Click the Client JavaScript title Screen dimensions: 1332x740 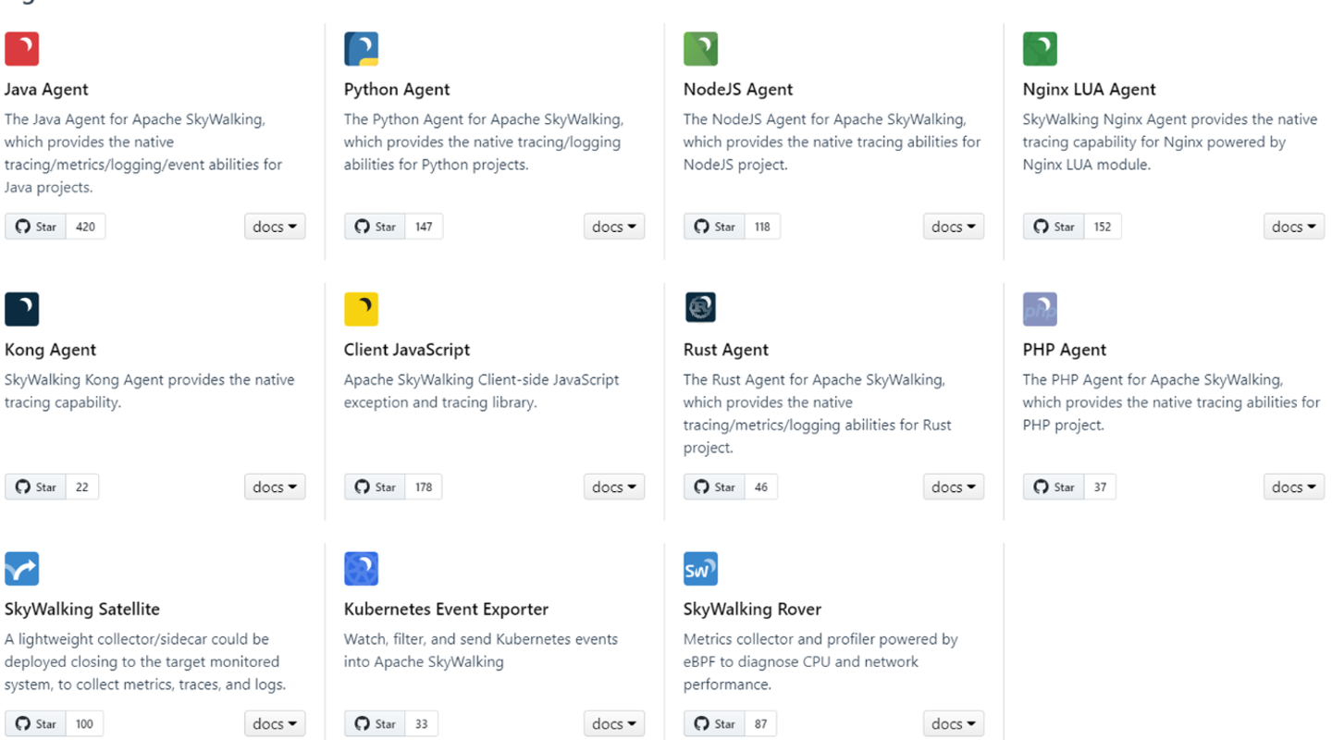(x=407, y=350)
